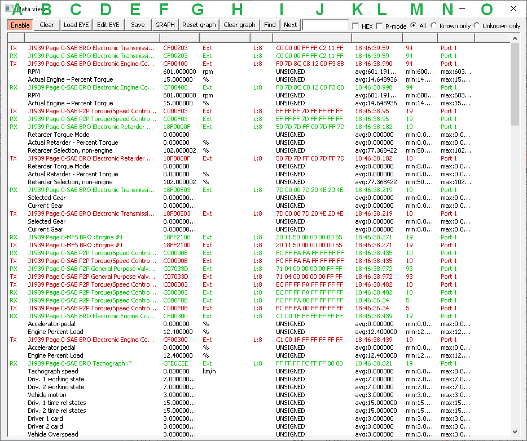Click the Clear button
This screenshot has height=441, width=527.
coord(46,25)
